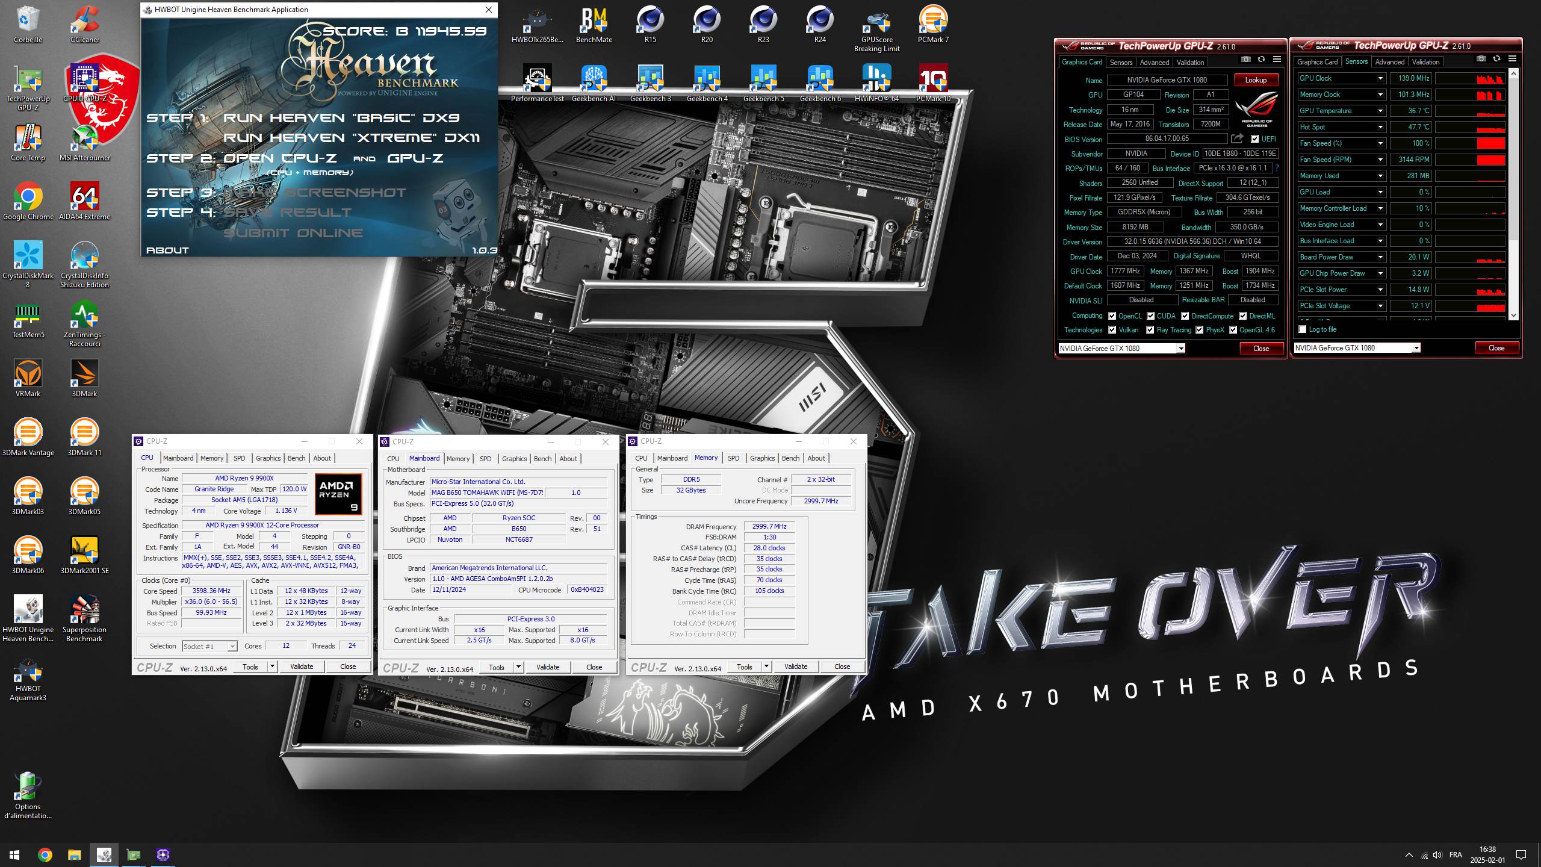Click the refresh icon in GPU-Z Sensors window

pyautogui.click(x=1496, y=58)
